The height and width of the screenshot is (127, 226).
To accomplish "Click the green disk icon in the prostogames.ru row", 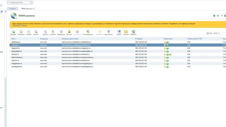I will [x=167, y=67].
